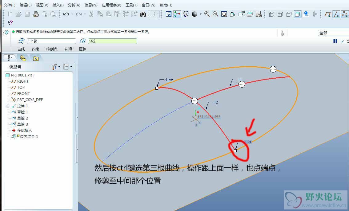Select 边界混合 1 in model tree
This screenshot has height=211, width=349.
[25, 136]
